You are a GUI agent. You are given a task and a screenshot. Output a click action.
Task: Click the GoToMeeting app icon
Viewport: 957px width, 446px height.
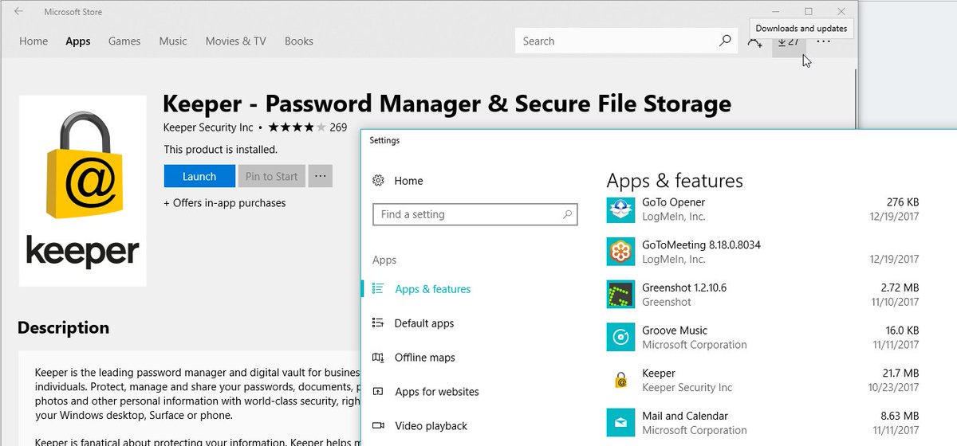620,252
